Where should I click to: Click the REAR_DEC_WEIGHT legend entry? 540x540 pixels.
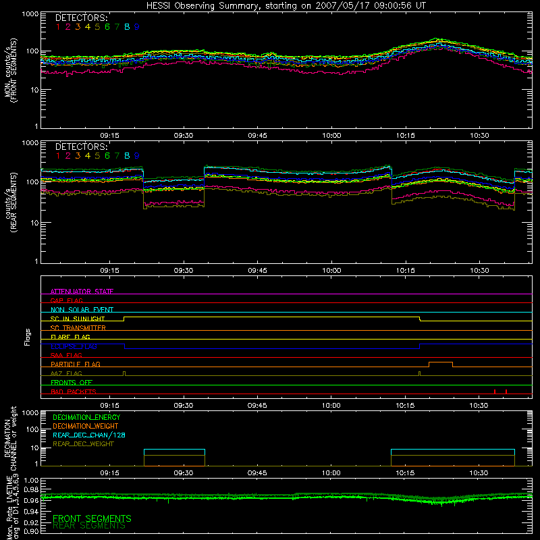[83, 444]
